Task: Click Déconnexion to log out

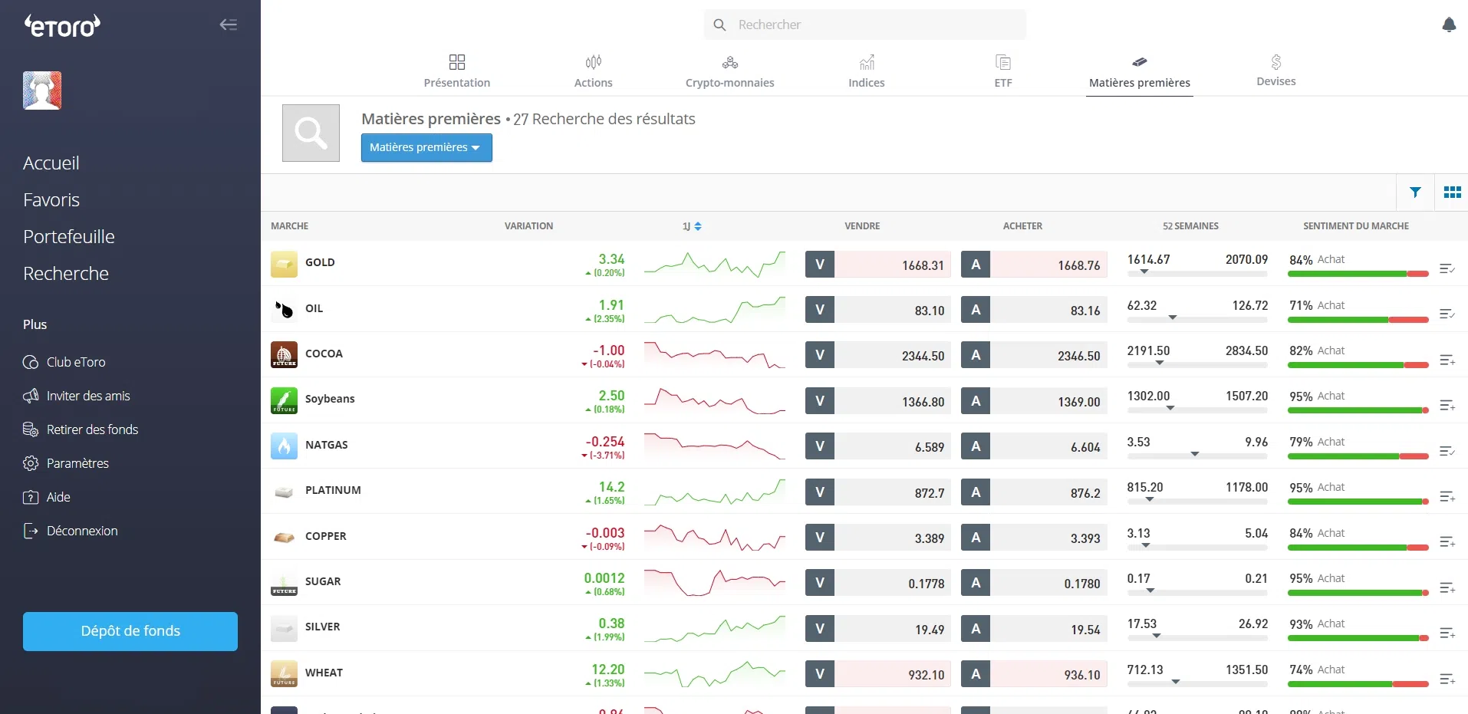Action: tap(71, 531)
